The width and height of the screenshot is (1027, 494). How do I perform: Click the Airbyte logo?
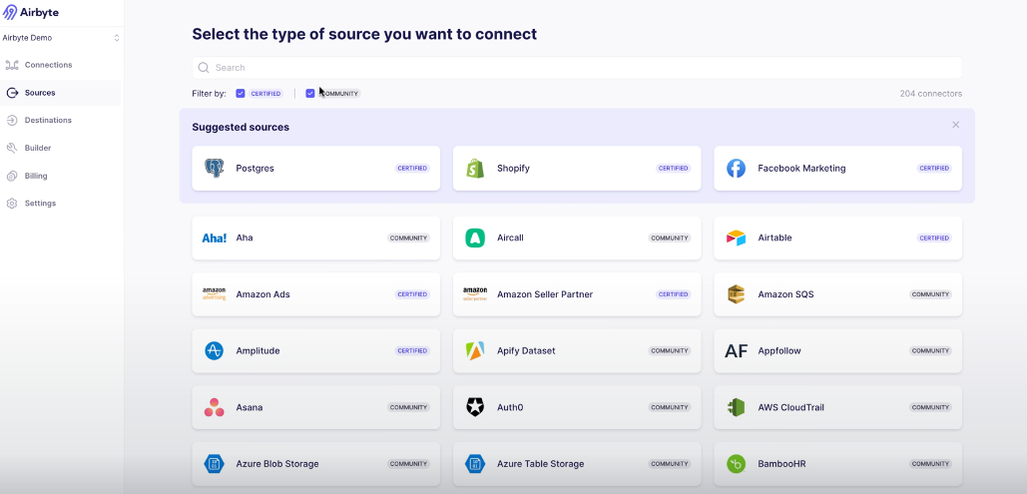31,12
